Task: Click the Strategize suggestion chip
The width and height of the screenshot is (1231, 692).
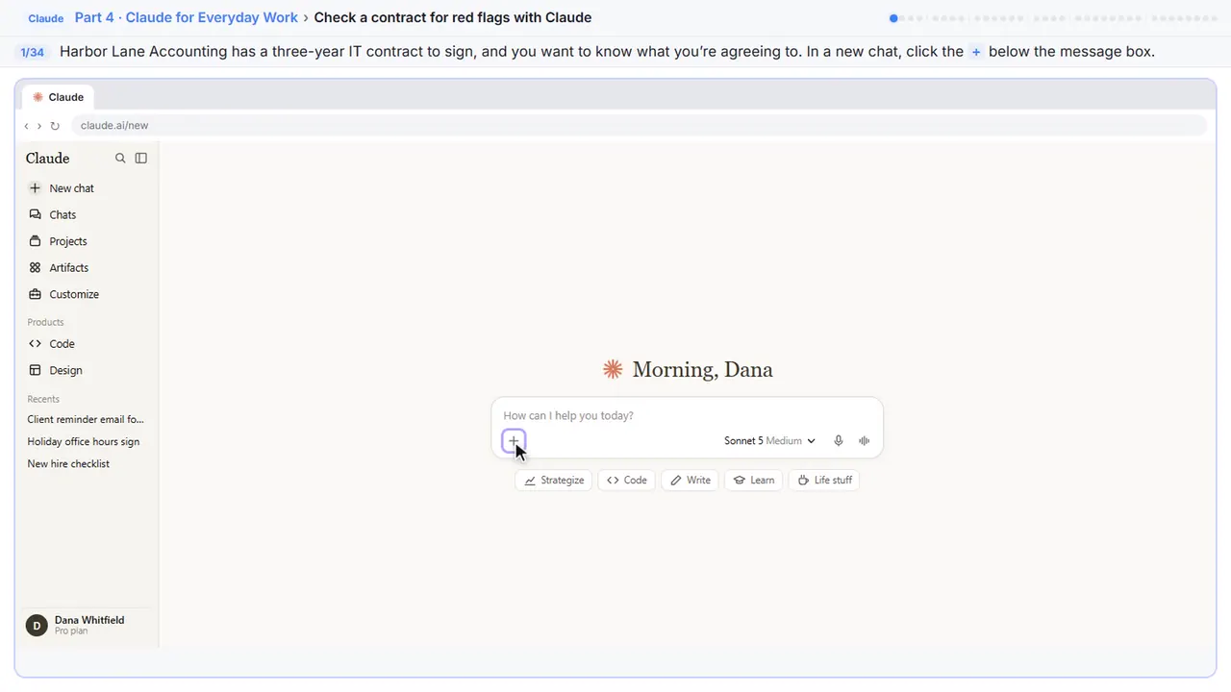Action: pyautogui.click(x=554, y=480)
